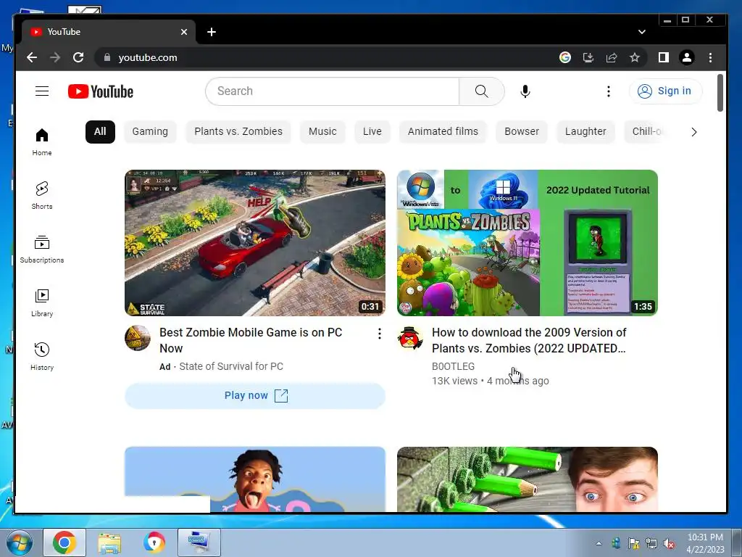Click the Google icon in address bar
Viewport: 742px width, 557px height.
565,57
